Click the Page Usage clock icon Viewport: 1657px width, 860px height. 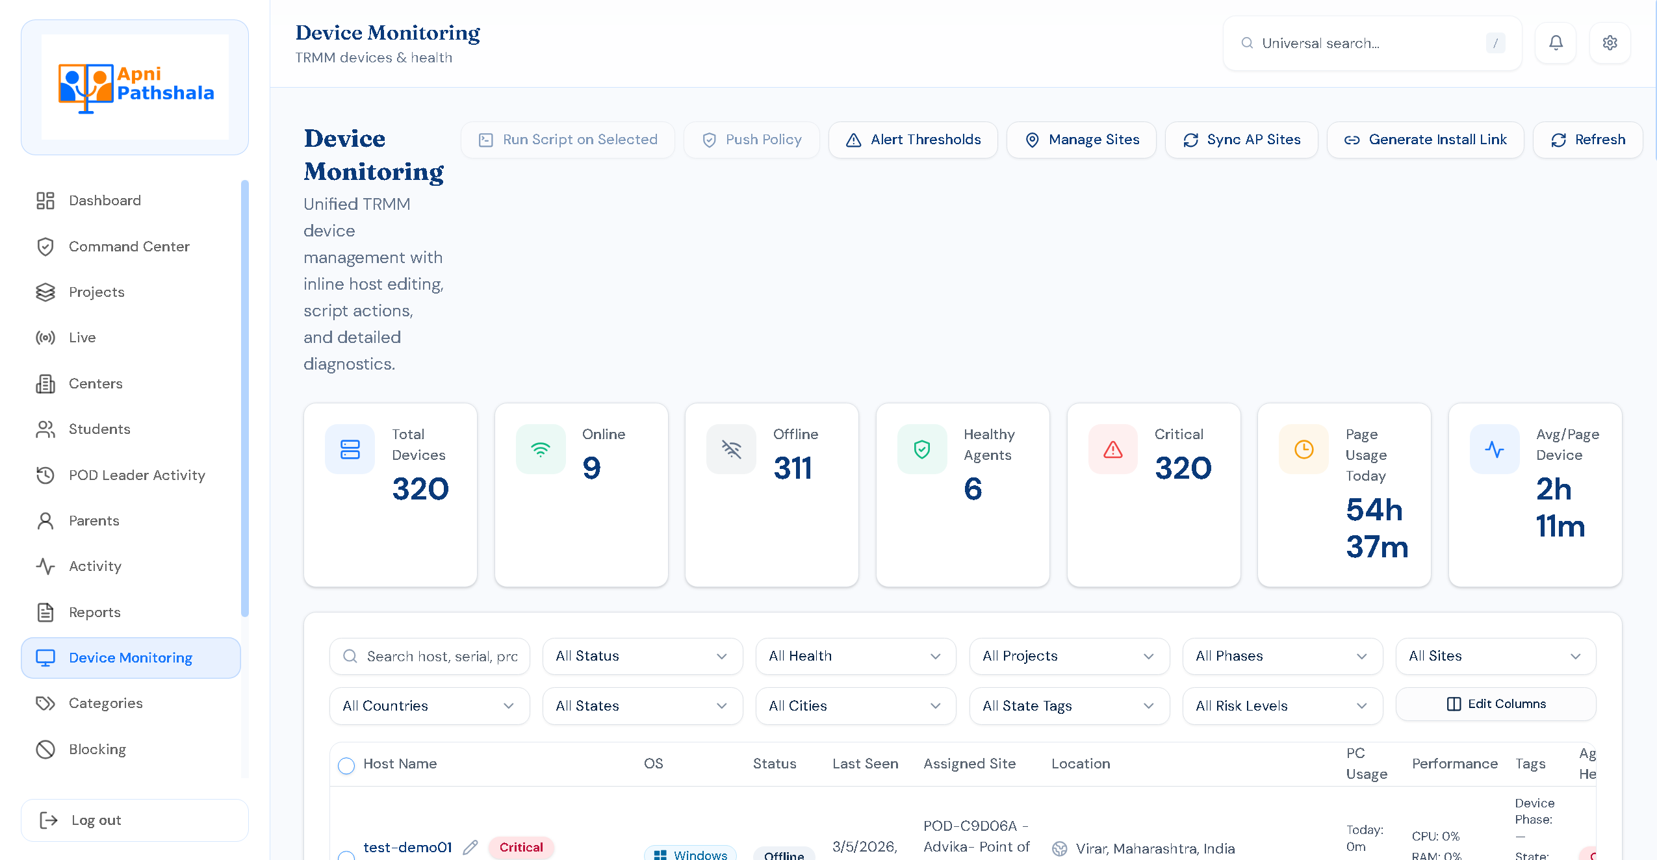click(x=1304, y=449)
